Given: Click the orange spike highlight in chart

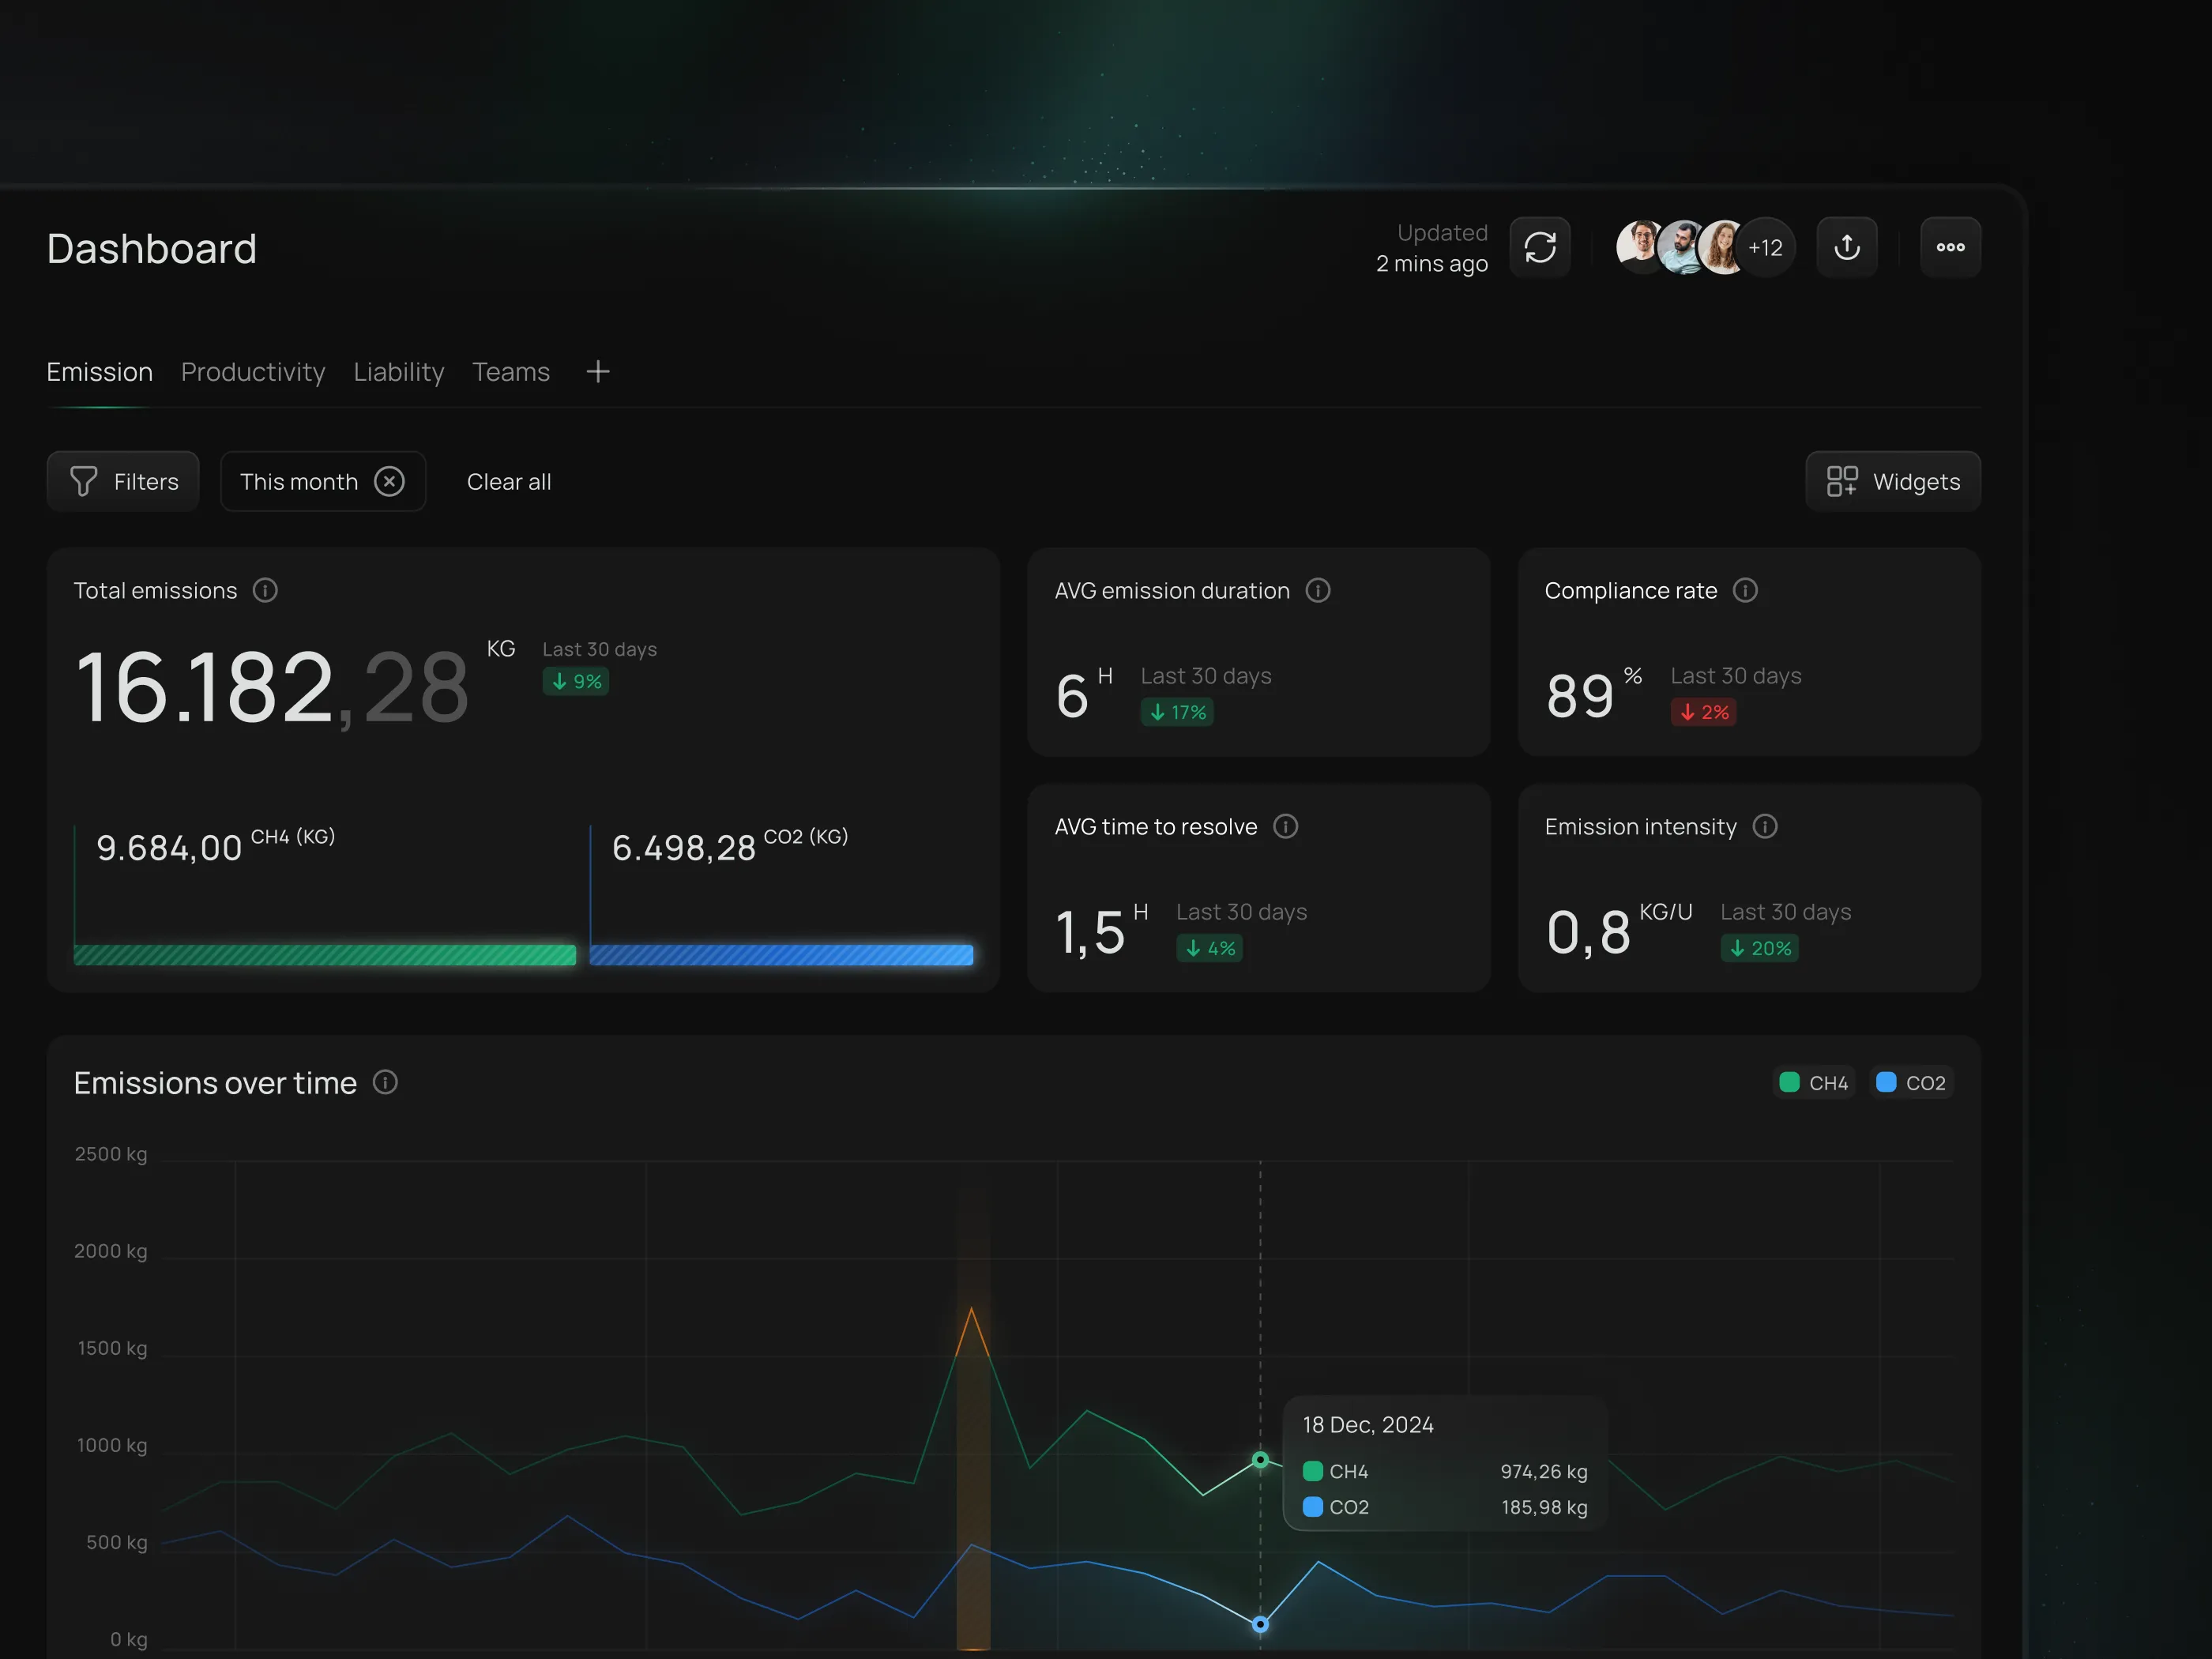Looking at the screenshot, I should (973, 1480).
